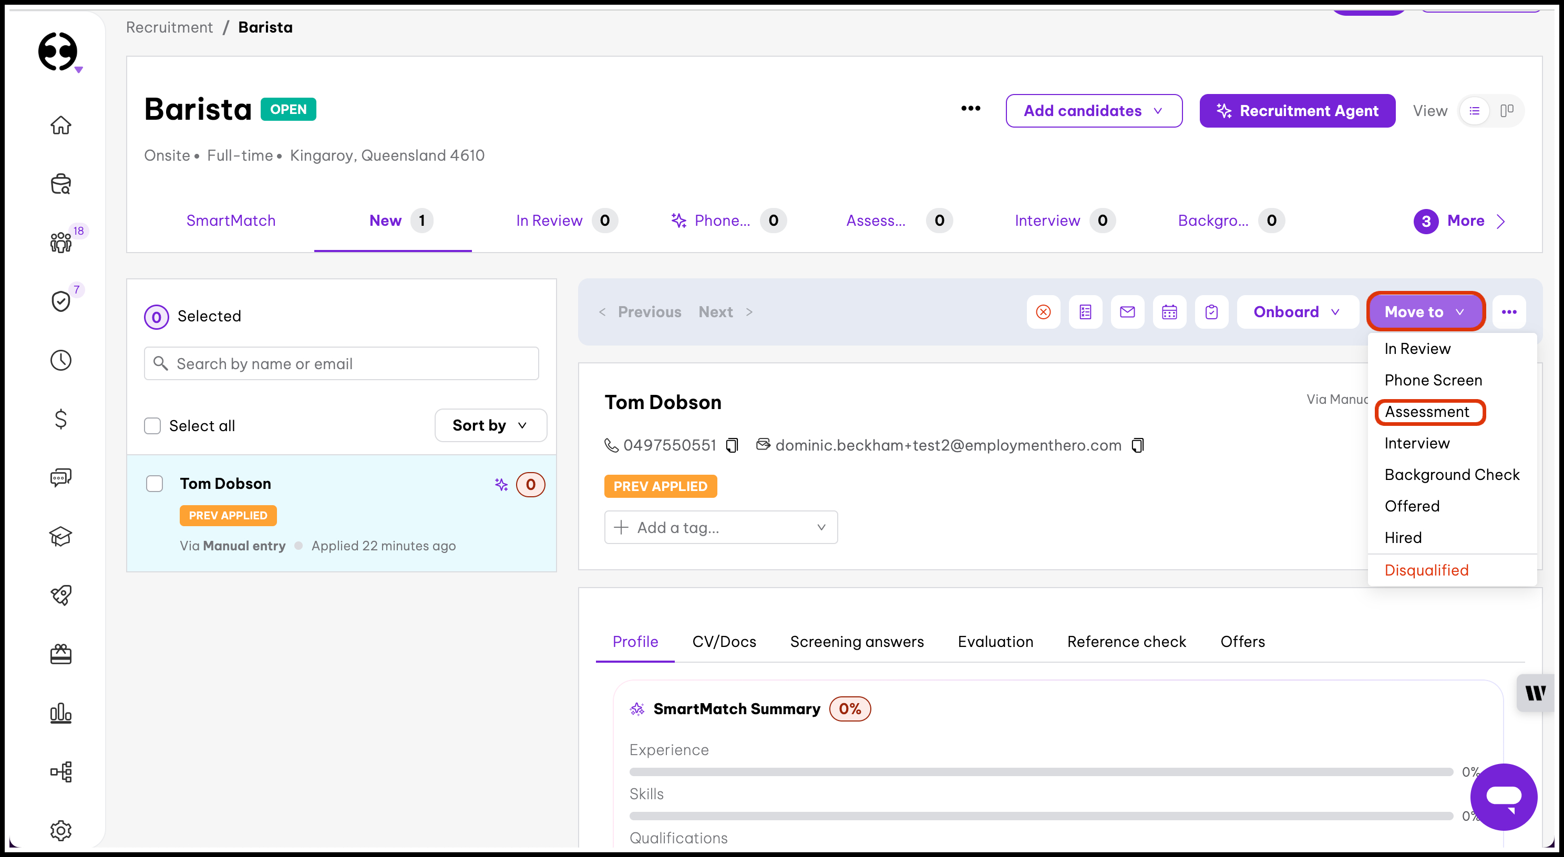This screenshot has height=857, width=1564.
Task: Click the disqualify candidate X icon
Action: click(1043, 312)
